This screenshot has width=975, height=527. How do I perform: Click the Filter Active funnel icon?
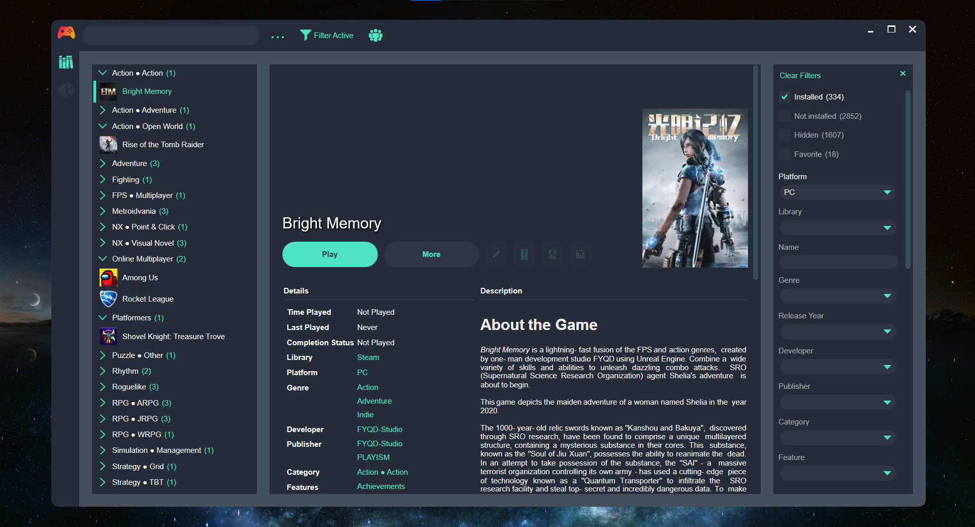point(305,35)
